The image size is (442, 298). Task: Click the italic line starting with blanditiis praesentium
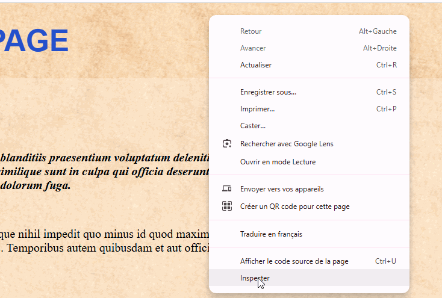tap(104, 158)
